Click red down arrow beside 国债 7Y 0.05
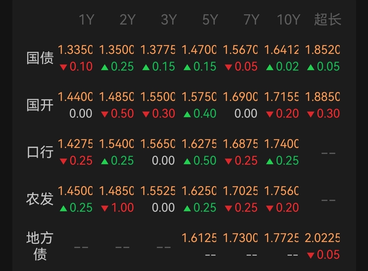This screenshot has height=271, width=368. (229, 67)
